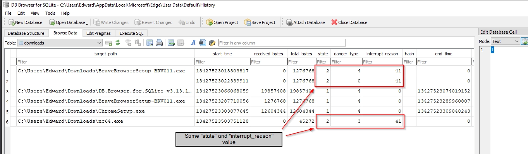This screenshot has width=528, height=154.
Task: Click the Write Changes toolbar button
Action: point(111,22)
